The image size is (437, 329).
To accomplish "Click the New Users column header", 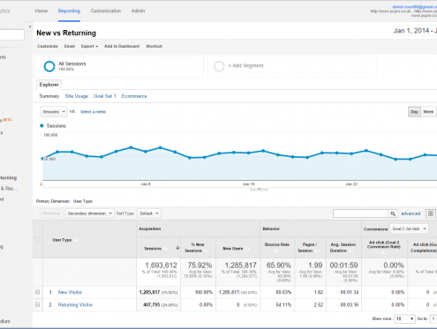I will [x=233, y=249].
